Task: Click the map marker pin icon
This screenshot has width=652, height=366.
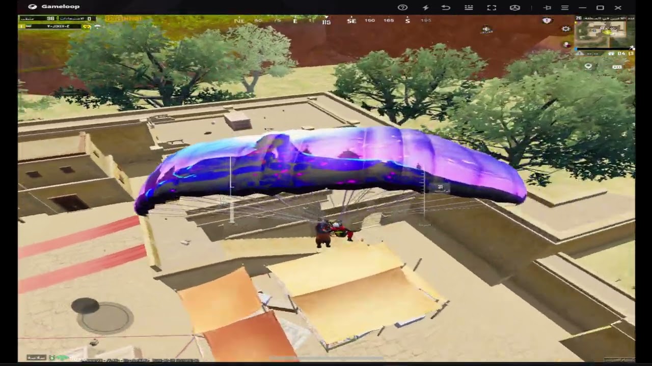Action: click(588, 66)
